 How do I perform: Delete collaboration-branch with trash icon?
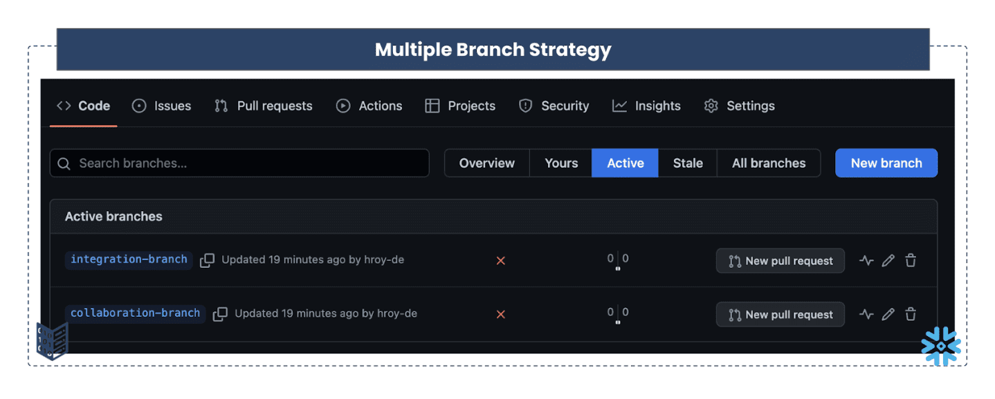click(911, 315)
